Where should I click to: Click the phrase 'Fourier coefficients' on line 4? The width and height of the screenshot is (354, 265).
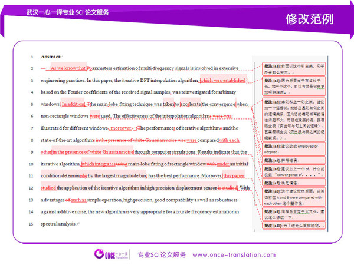pos(88,92)
